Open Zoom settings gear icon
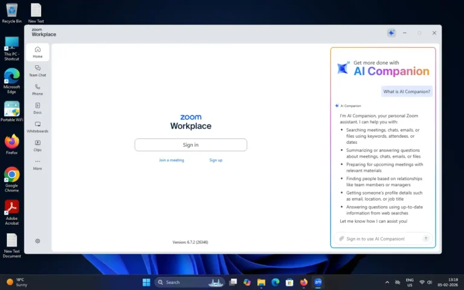 point(37,241)
